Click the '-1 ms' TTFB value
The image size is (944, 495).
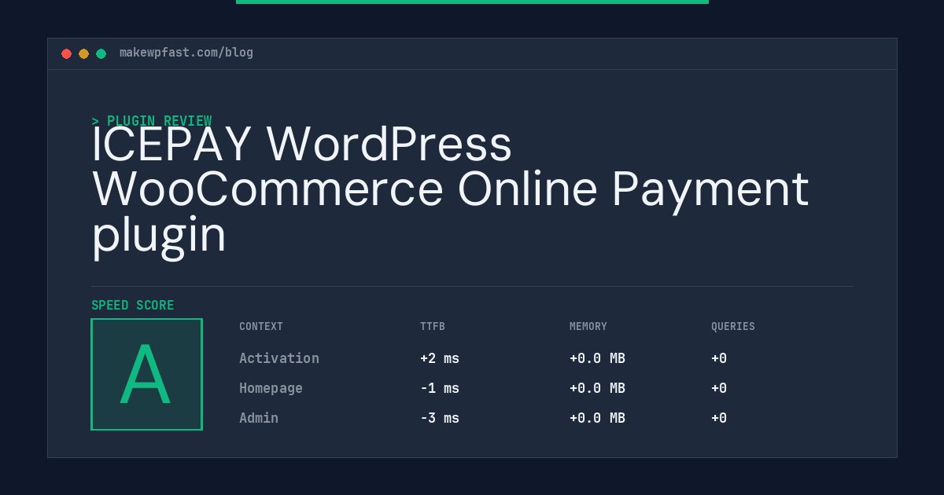(440, 388)
